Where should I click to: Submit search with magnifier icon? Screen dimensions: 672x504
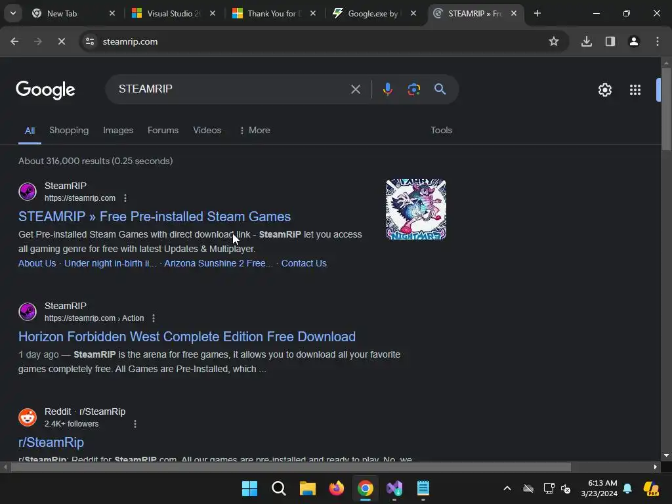tap(440, 89)
